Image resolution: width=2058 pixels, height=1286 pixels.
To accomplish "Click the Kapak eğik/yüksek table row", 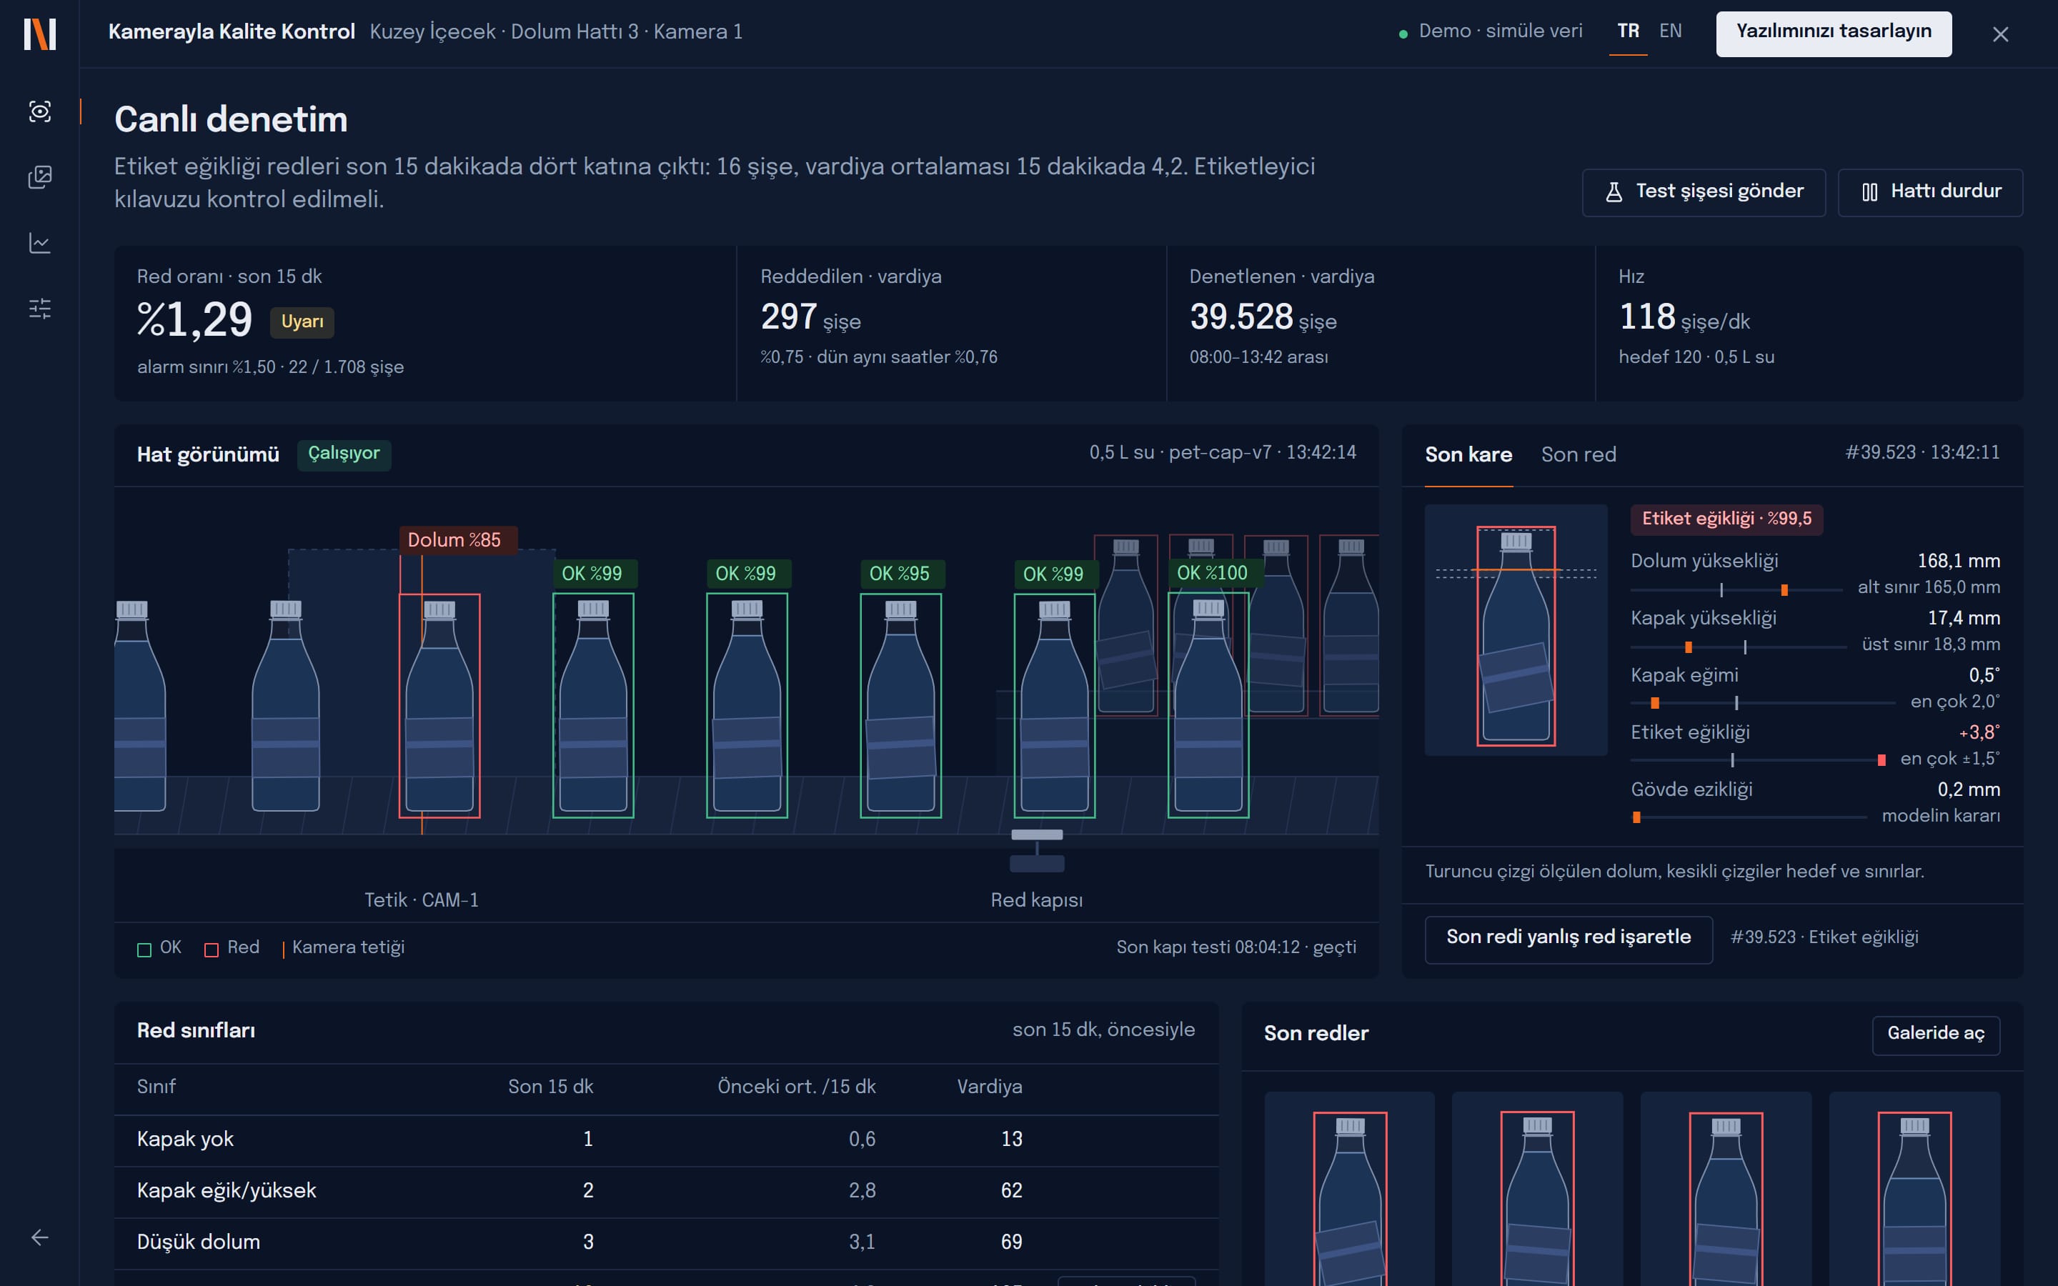I will coord(666,1191).
